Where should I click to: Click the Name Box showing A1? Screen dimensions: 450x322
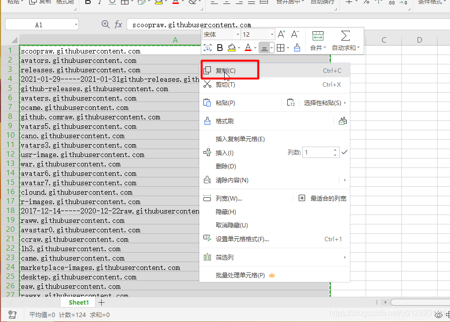pos(39,25)
